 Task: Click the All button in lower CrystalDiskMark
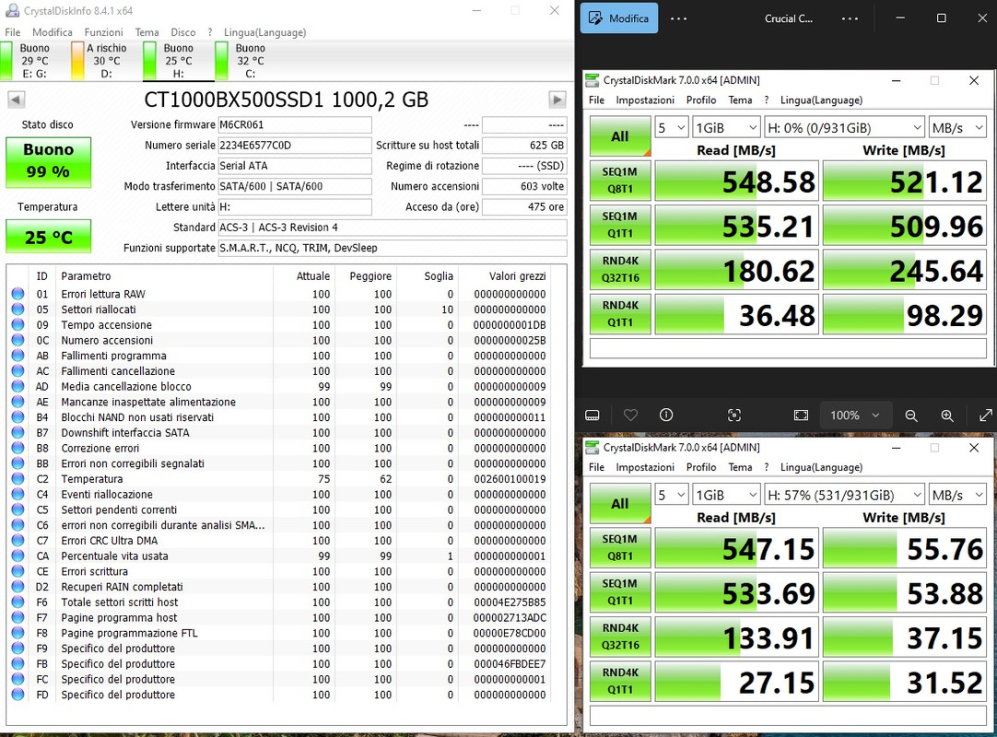pyautogui.click(x=620, y=504)
